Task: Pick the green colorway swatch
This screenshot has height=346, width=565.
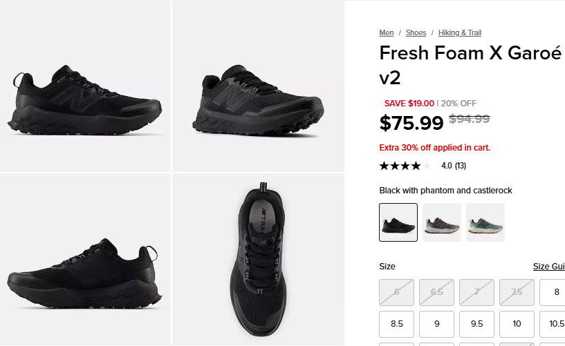Action: point(485,222)
